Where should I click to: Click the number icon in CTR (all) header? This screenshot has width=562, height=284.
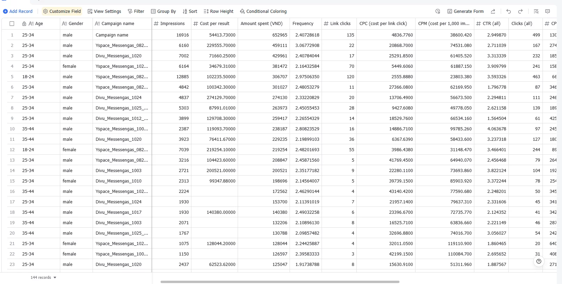(x=478, y=24)
